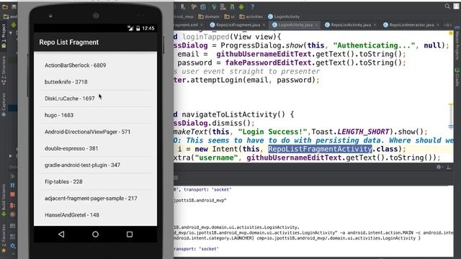This screenshot has height=259, width=461.
Task: Show the hidden editor tabs list
Action: 448,25
